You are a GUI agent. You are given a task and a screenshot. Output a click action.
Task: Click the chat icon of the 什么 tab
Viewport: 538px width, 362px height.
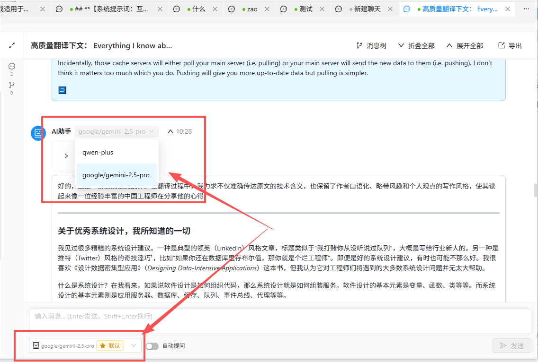coord(176,9)
